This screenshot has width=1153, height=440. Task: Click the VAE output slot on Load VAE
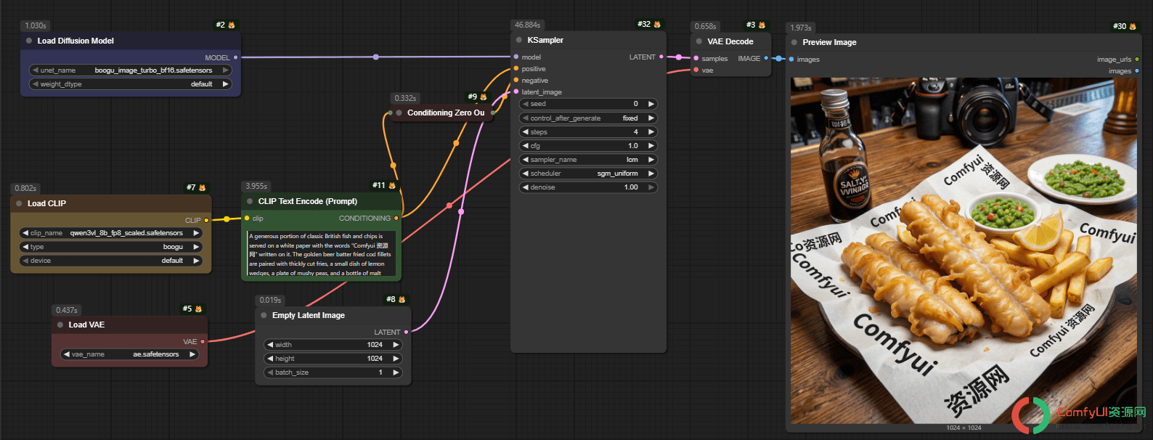(x=203, y=341)
